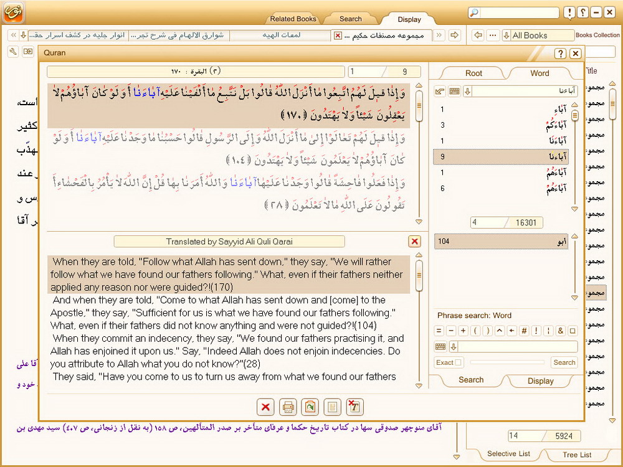Expand the word search field dropdown arrow
The image size is (623, 467).
point(467,92)
